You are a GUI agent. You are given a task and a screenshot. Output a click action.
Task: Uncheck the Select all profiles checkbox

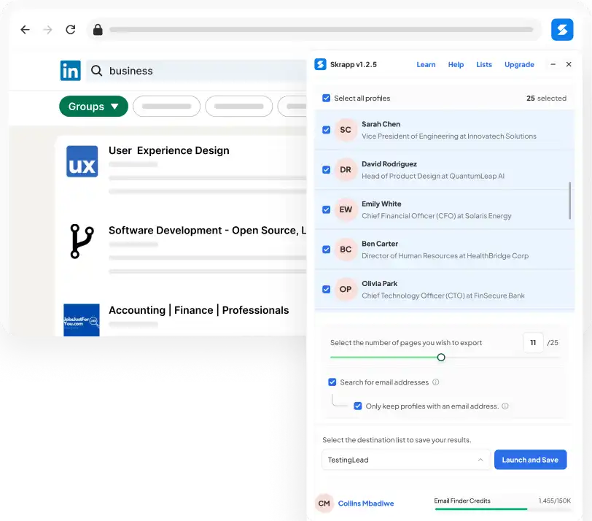324,98
